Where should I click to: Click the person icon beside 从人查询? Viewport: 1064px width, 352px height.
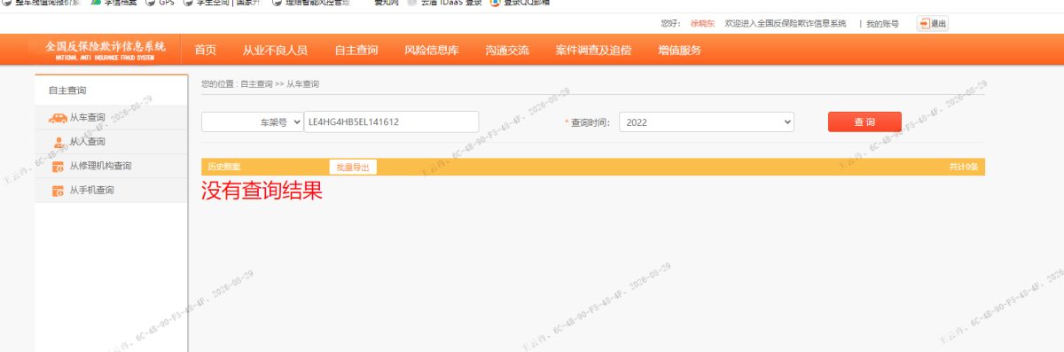click(58, 142)
